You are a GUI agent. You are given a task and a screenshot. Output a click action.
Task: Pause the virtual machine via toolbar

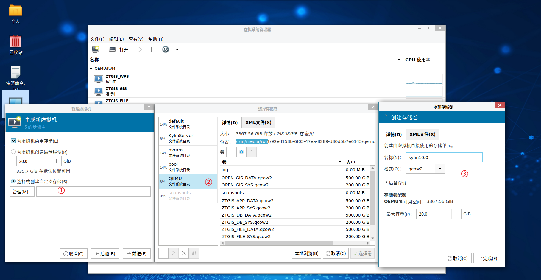152,49
